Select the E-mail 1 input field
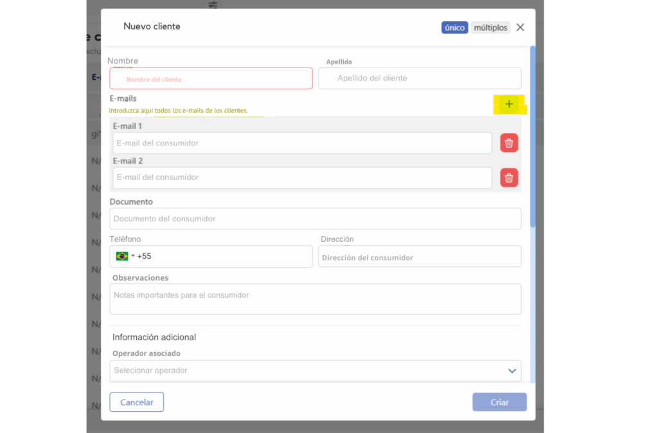 click(302, 143)
